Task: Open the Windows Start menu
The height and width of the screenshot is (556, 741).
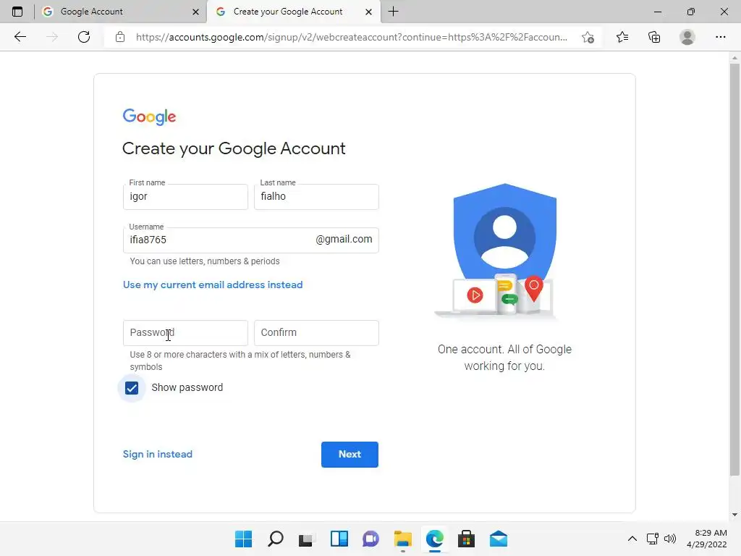Action: tap(243, 539)
